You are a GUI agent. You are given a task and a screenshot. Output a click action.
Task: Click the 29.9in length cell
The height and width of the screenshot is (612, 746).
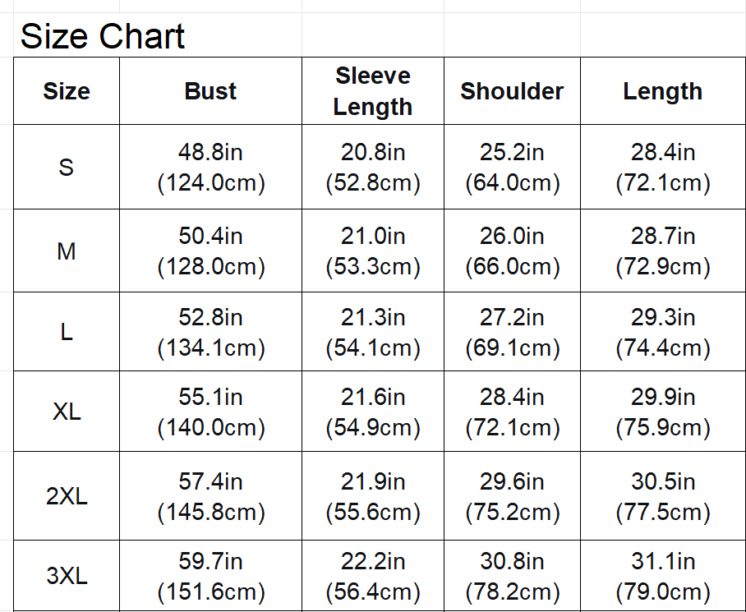(x=662, y=412)
